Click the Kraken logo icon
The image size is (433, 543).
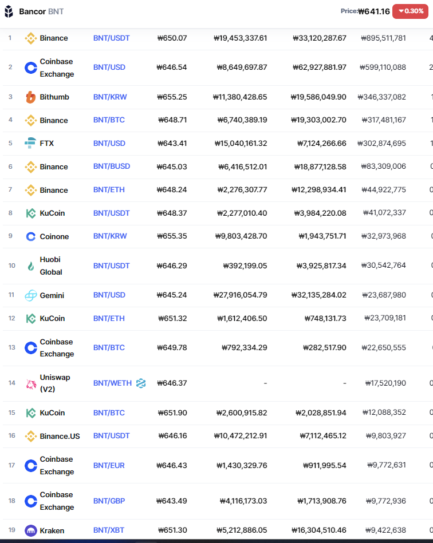(31, 530)
